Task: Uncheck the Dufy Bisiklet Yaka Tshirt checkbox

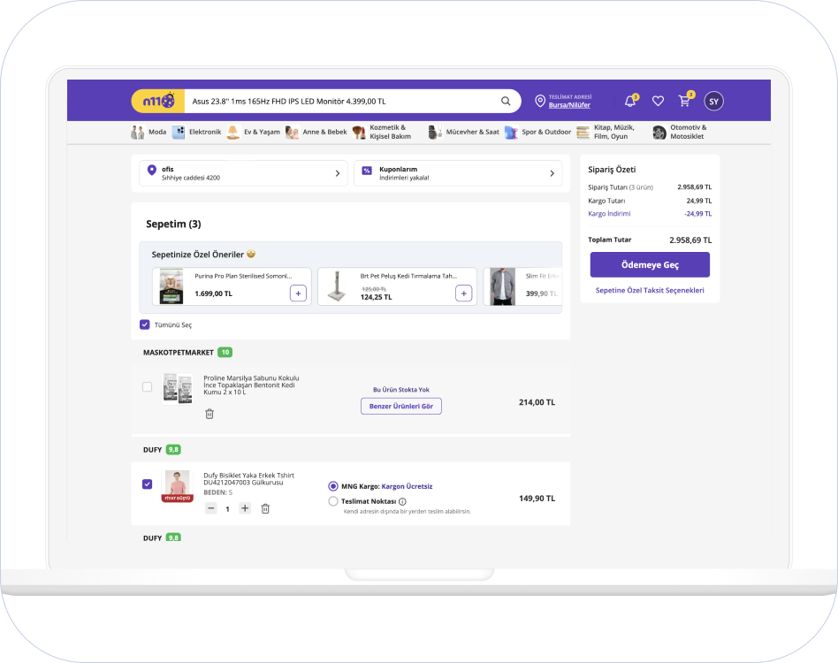Action: pos(148,484)
